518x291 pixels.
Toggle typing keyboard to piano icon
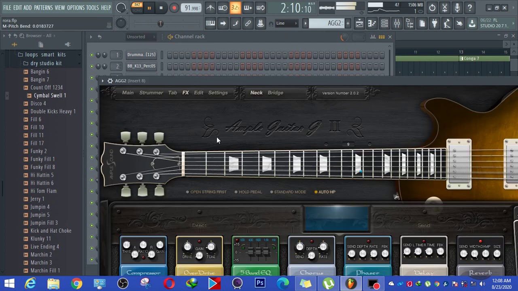point(210,23)
